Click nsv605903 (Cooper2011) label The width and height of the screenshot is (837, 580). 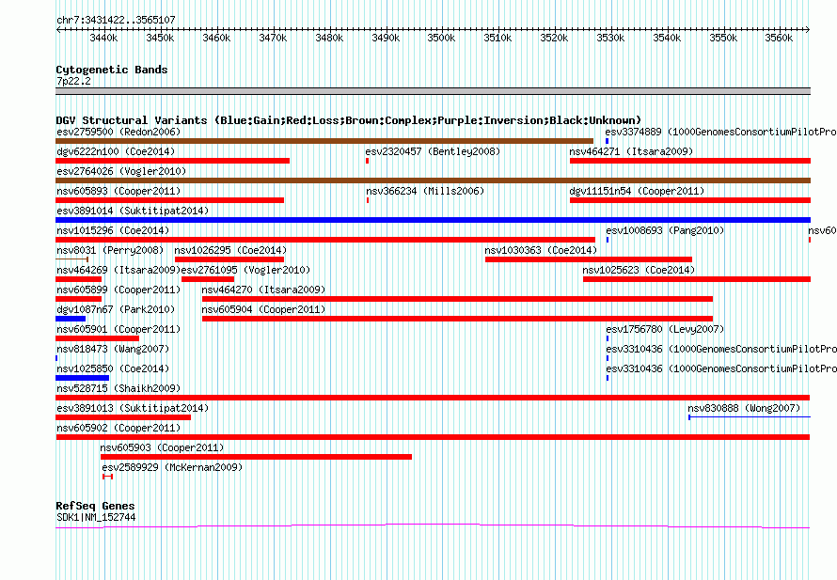(163, 447)
